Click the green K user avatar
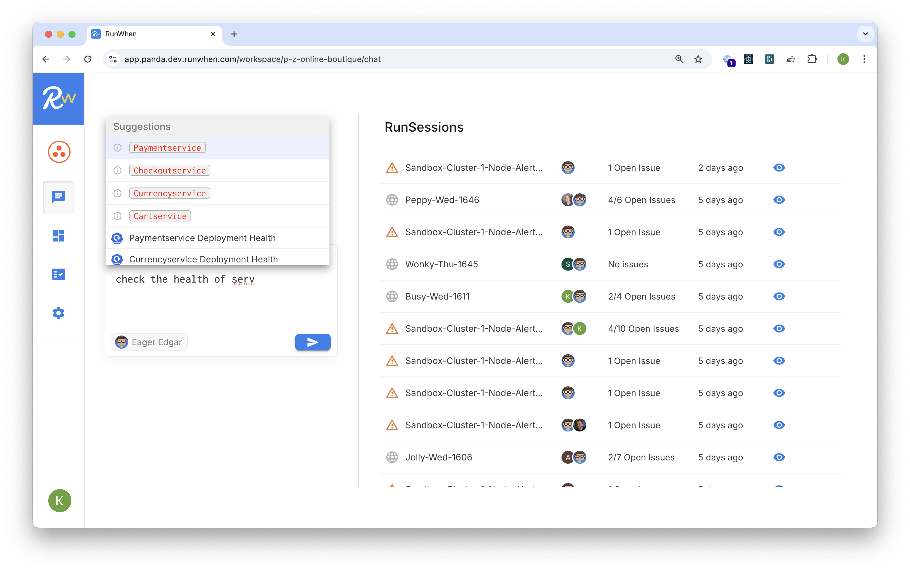The image size is (910, 571). 60,501
